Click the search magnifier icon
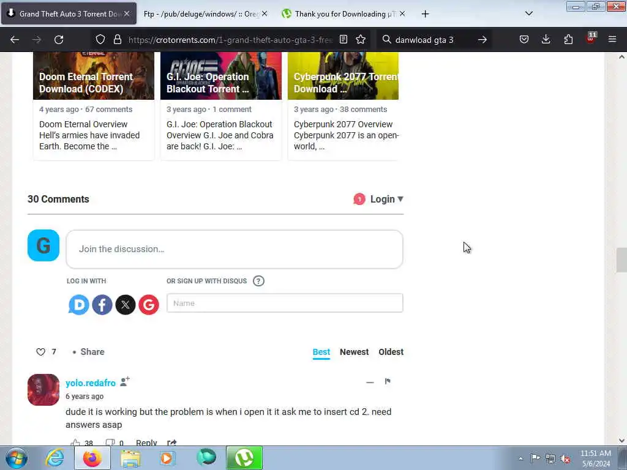 (387, 40)
